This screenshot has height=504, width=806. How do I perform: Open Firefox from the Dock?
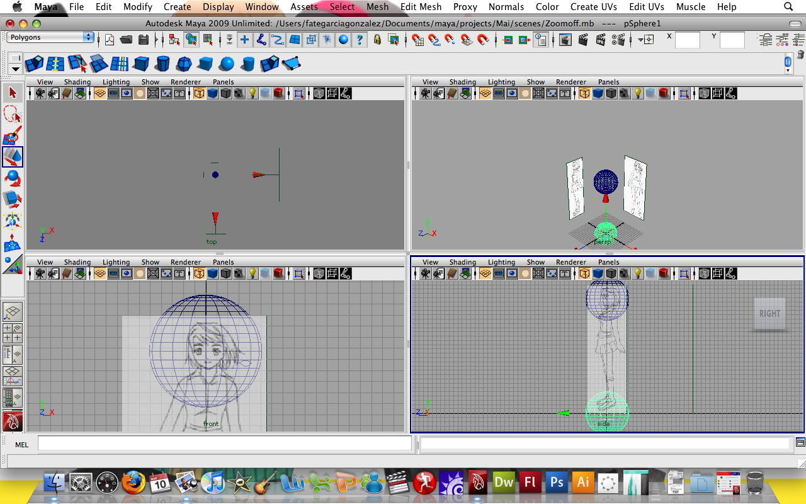(133, 483)
